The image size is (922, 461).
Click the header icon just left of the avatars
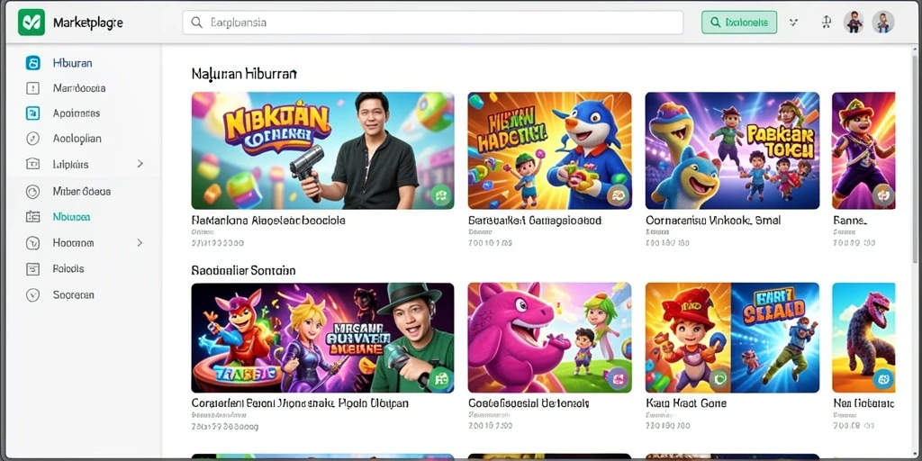pyautogui.click(x=827, y=23)
